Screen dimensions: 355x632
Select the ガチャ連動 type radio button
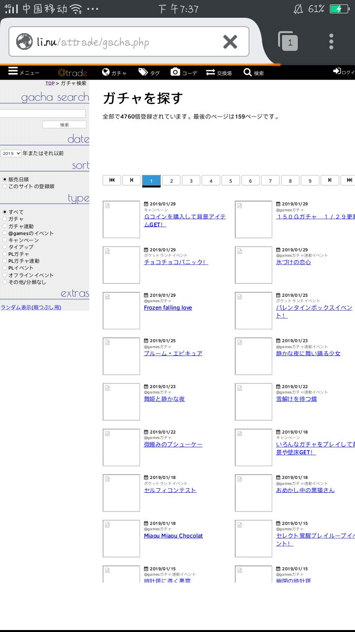pos(5,226)
